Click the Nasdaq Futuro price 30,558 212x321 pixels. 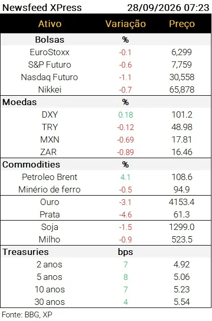[182, 77]
